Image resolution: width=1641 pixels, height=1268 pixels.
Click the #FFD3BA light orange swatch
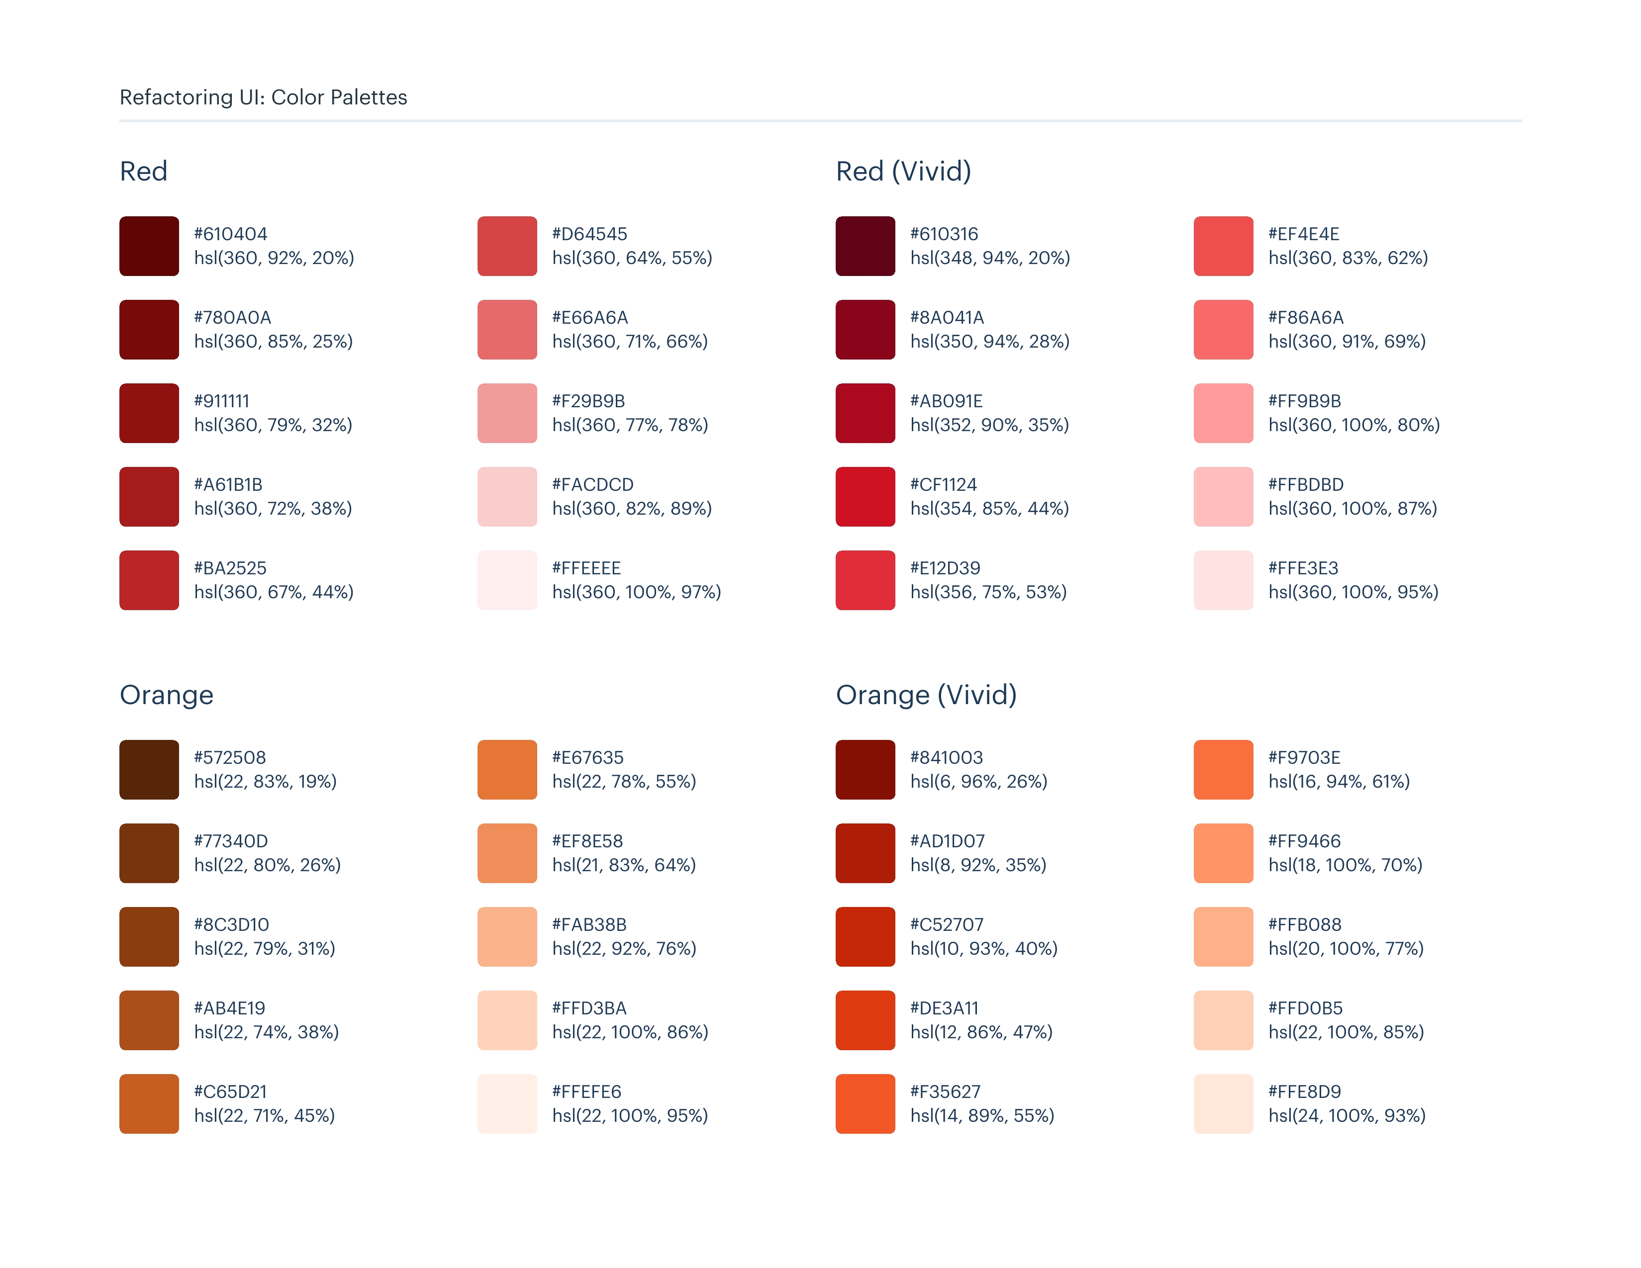(507, 1020)
